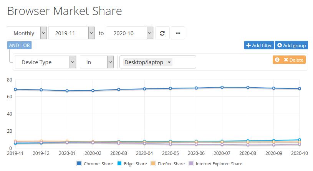Expand the 2019-11 start date dropdown
The width and height of the screenshot is (313, 171).
tap(72, 33)
